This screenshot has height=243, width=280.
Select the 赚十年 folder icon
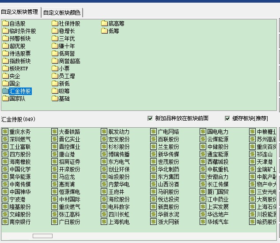[55, 46]
